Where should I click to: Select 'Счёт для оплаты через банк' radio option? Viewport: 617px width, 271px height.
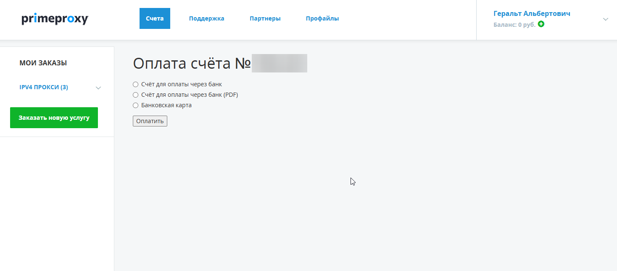[135, 84]
